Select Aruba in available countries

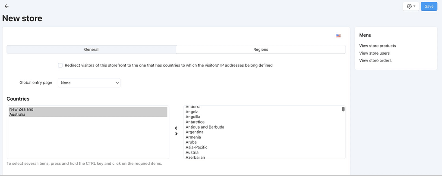point(191,142)
